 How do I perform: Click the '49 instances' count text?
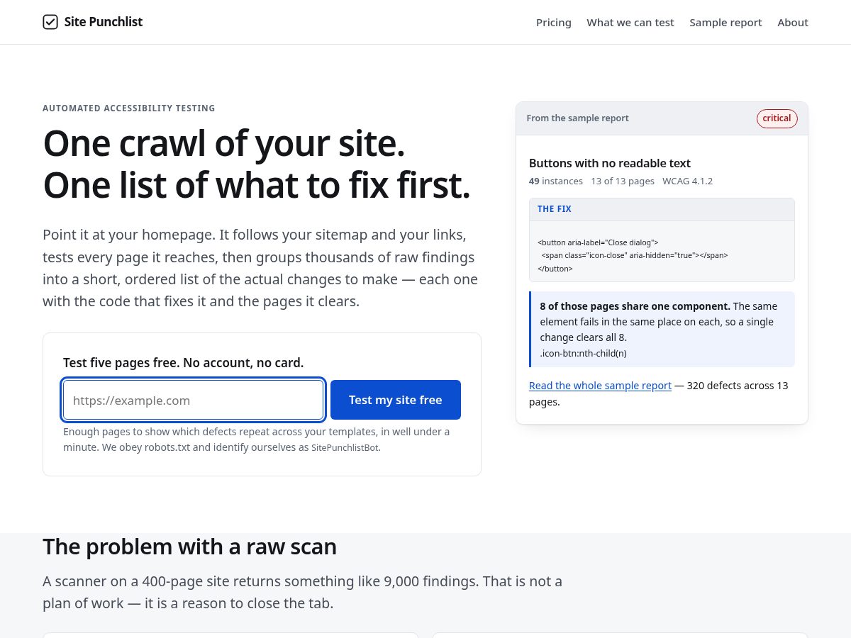coord(556,181)
